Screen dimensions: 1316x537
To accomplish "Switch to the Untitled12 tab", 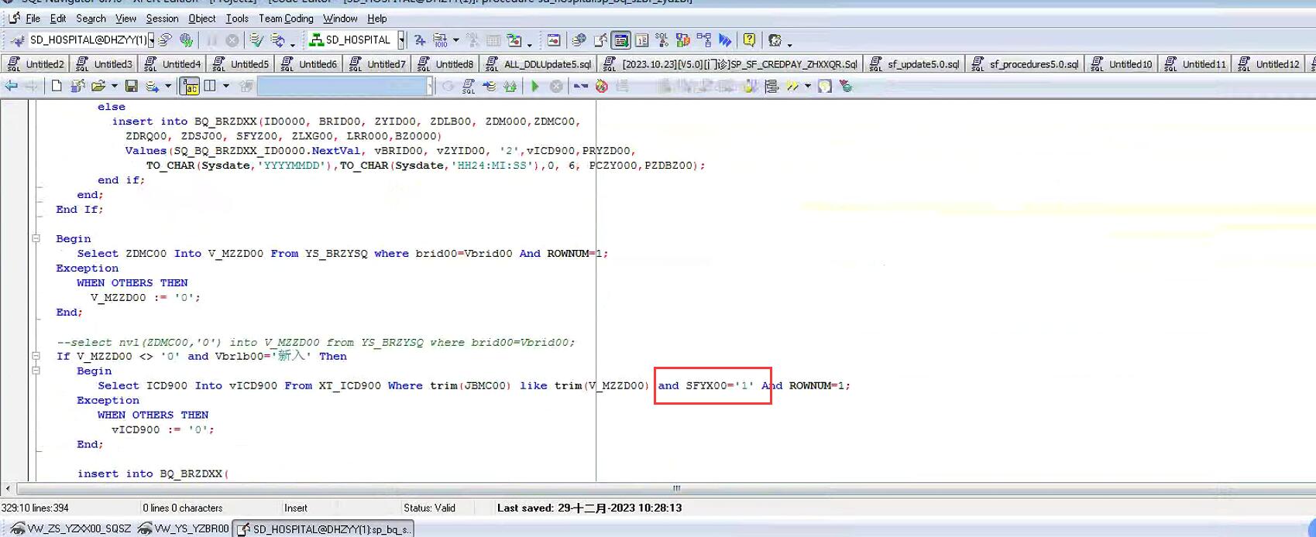I will 1269,64.
